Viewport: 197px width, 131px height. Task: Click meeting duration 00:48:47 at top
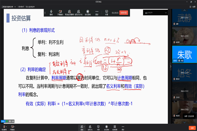coord(21,7)
